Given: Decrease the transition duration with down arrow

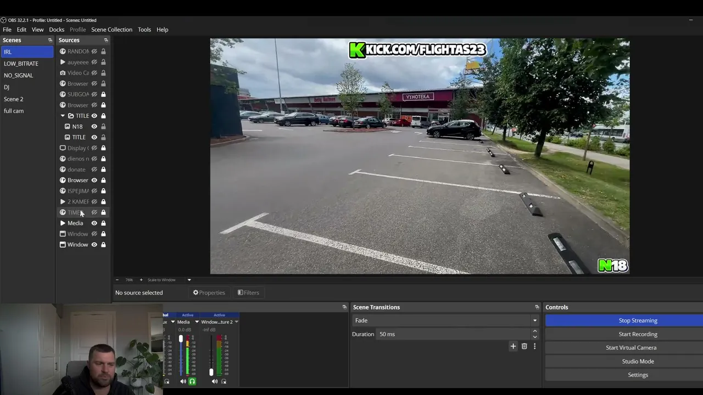Looking at the screenshot, I should [534, 336].
